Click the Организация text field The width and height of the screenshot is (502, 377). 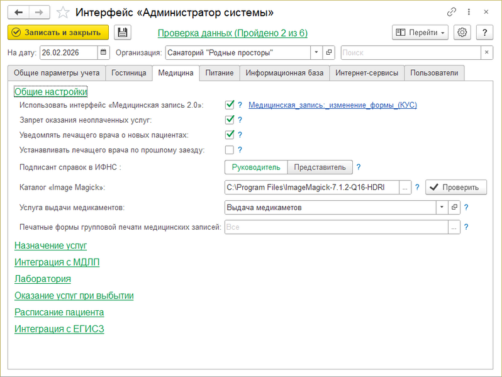coord(238,52)
